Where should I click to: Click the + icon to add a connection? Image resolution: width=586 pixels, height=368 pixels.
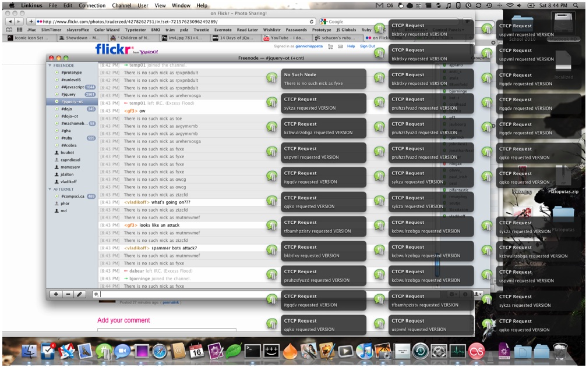point(55,294)
